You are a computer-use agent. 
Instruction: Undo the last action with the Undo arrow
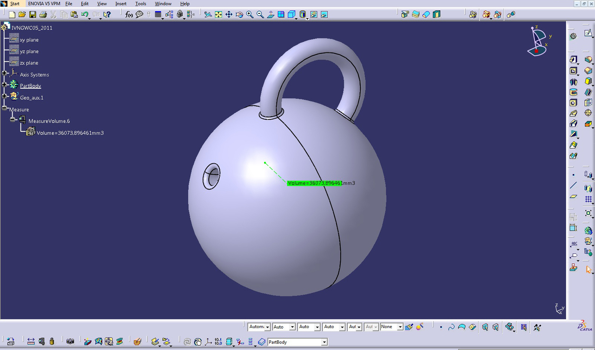pos(84,14)
